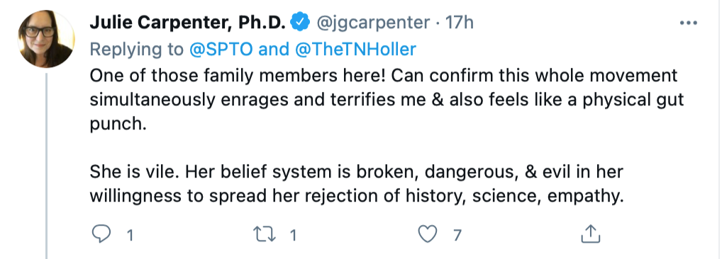Click the retweet count number 1
The height and width of the screenshot is (259, 722).
[293, 236]
